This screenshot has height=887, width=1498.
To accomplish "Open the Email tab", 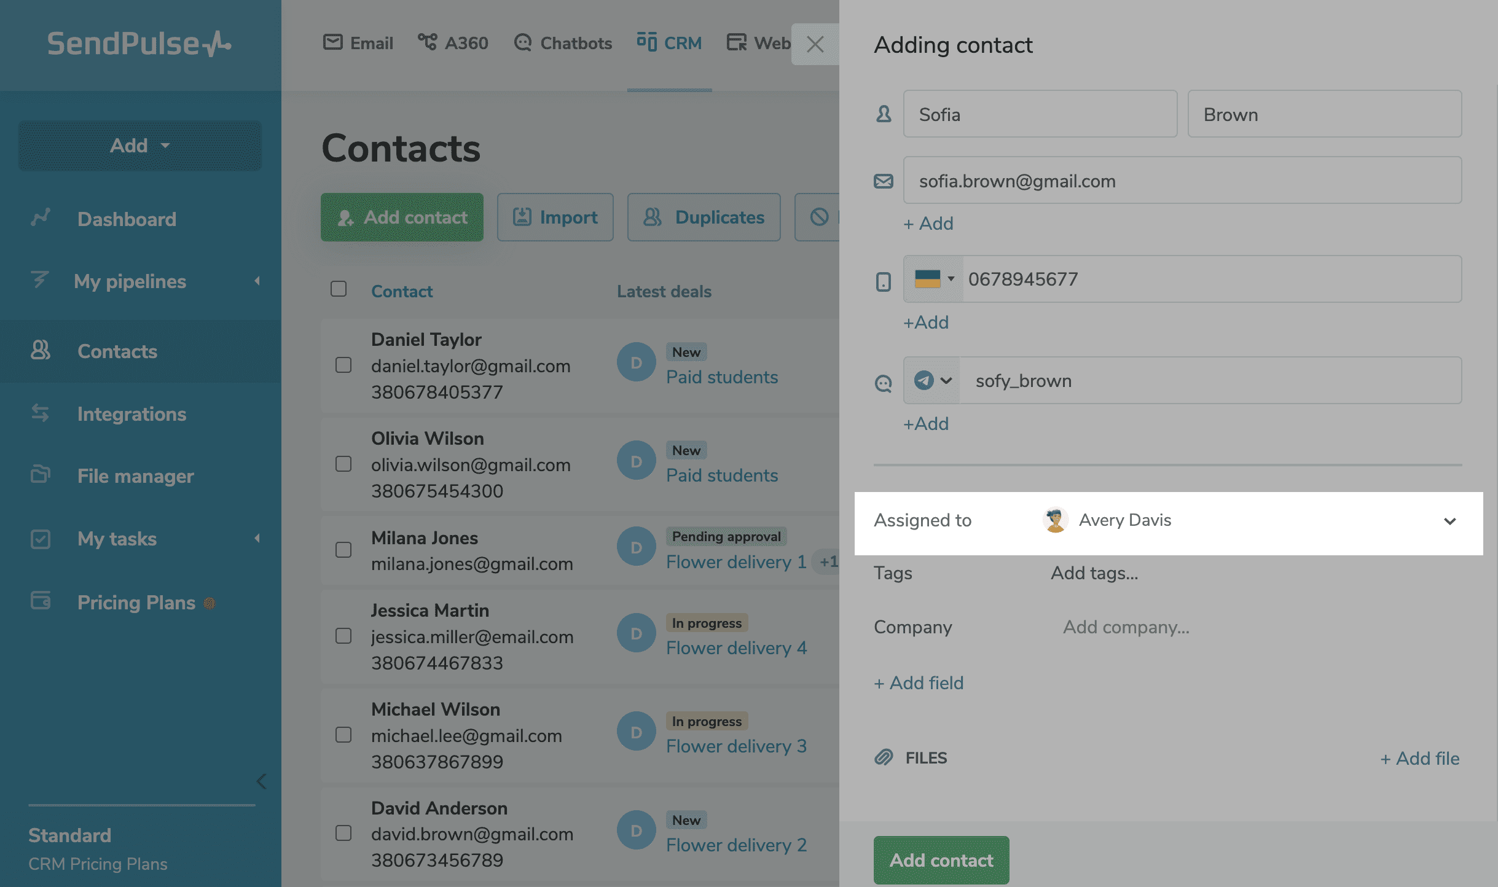I will click(358, 43).
